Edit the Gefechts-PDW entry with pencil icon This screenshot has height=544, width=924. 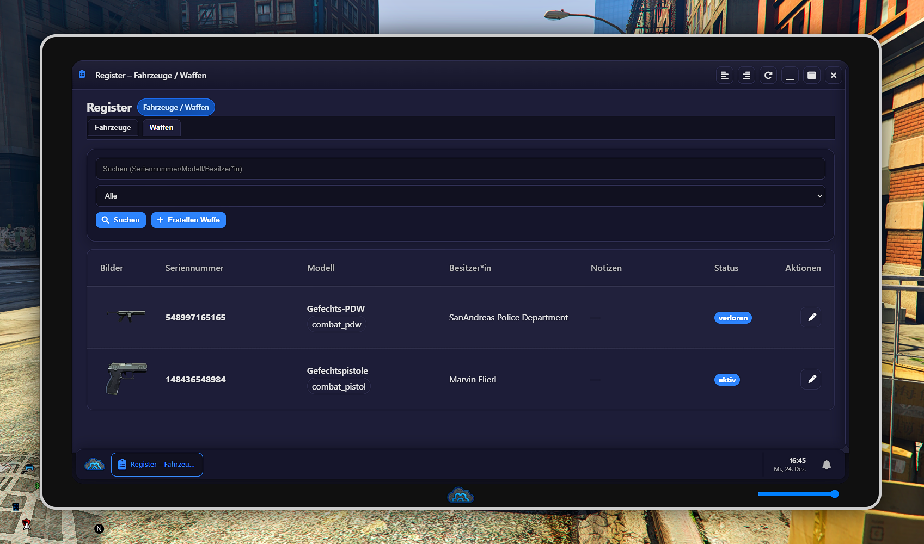811,317
